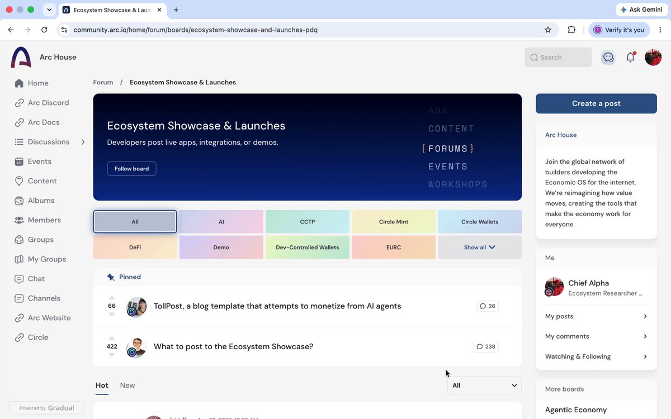Select the AI category filter
This screenshot has width=671, height=419.
(x=221, y=222)
